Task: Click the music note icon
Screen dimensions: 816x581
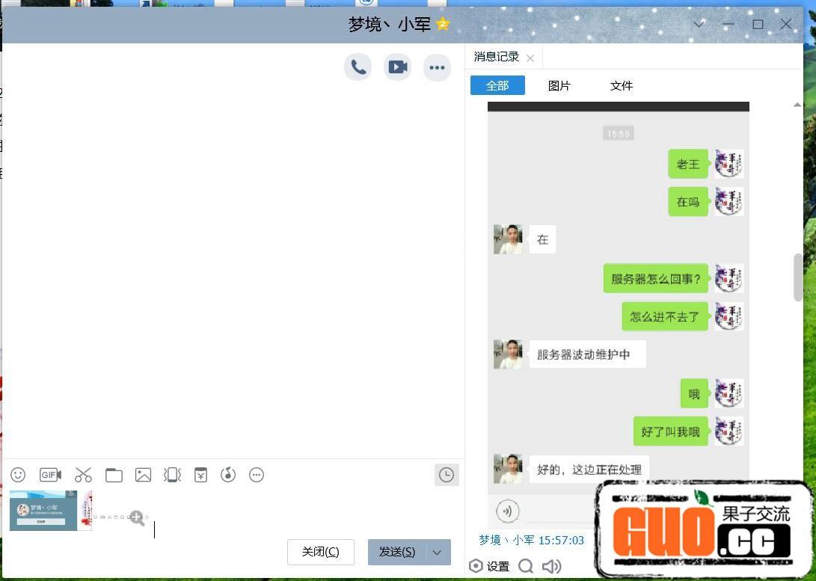Action: click(228, 475)
